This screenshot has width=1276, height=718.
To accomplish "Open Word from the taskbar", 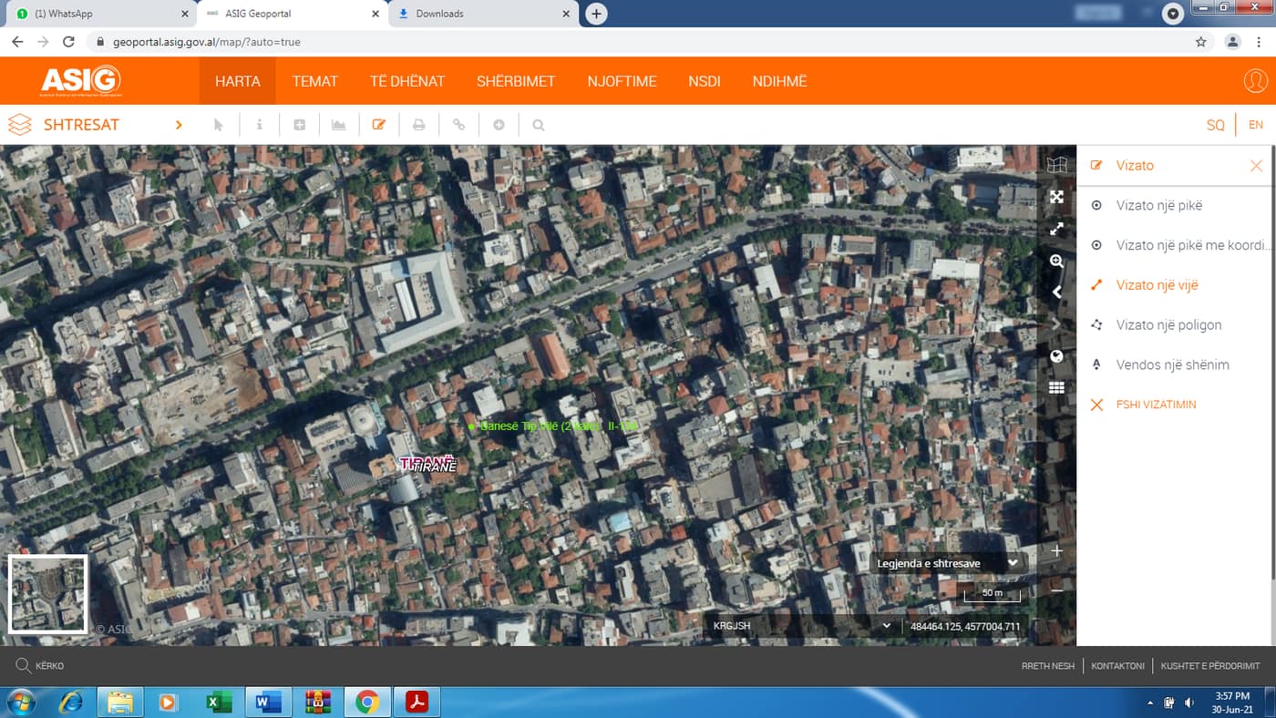I will pyautogui.click(x=268, y=702).
